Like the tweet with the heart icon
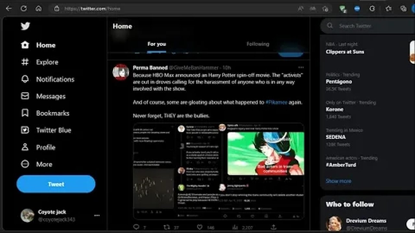Image resolution: width=415 pixels, height=233 pixels. coord(200,227)
